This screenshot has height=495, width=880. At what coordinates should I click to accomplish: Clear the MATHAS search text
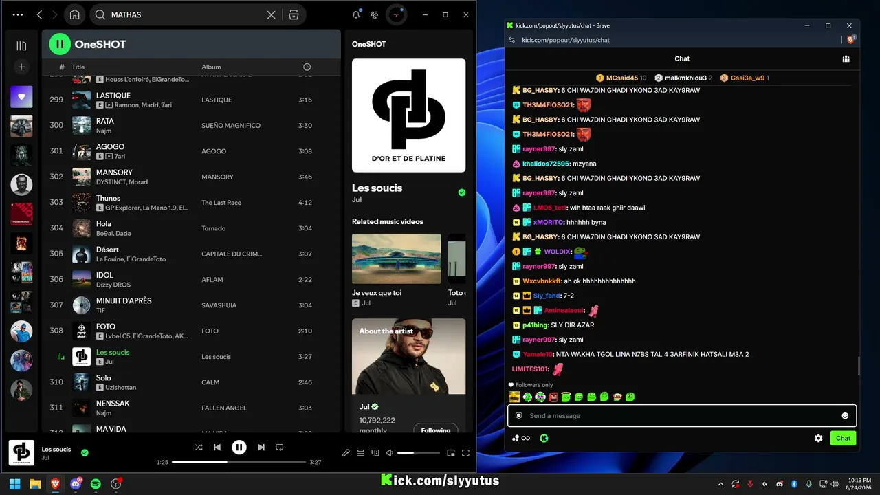point(272,14)
